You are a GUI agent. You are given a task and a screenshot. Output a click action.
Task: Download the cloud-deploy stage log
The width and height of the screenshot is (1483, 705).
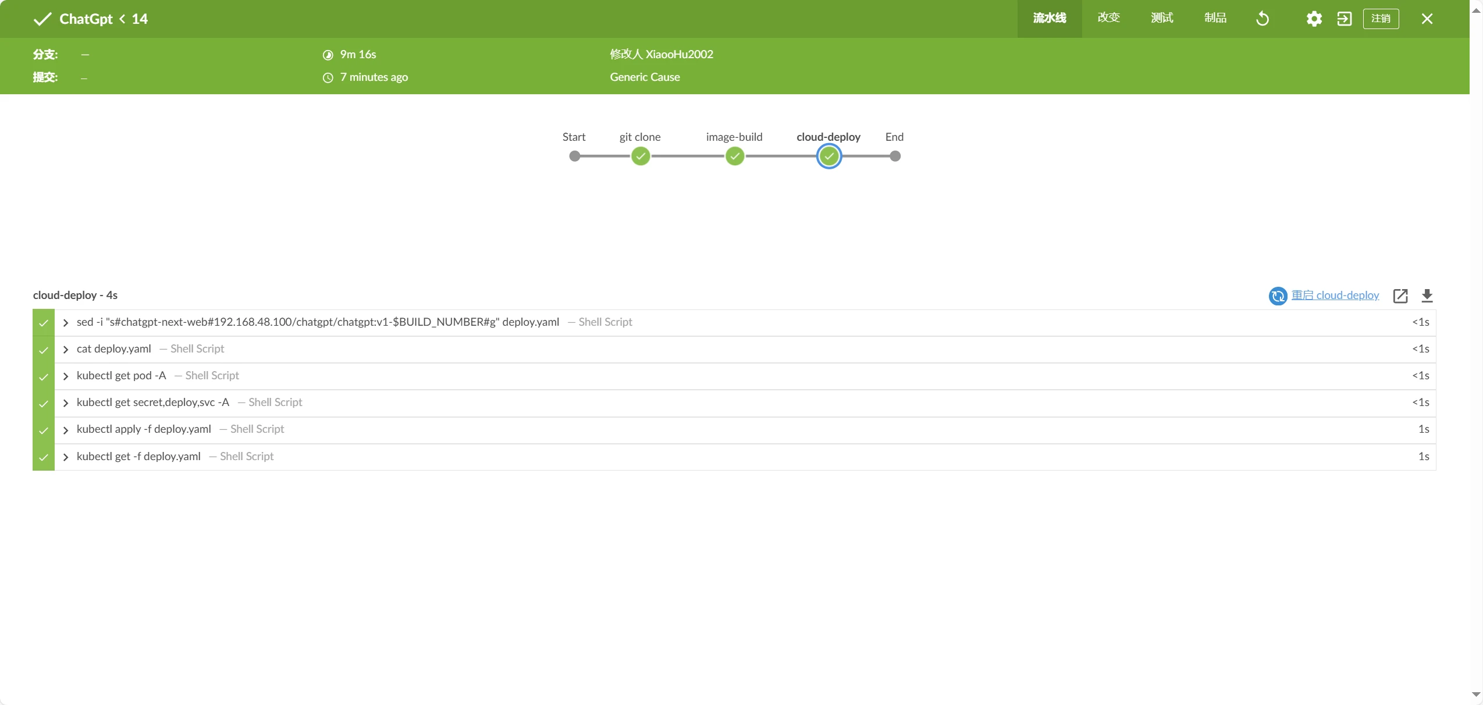coord(1427,295)
